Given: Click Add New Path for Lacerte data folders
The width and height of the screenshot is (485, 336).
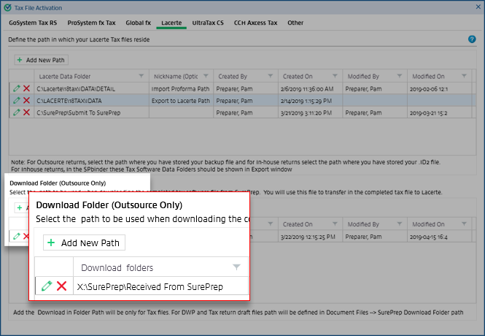Looking at the screenshot, I should [x=42, y=59].
